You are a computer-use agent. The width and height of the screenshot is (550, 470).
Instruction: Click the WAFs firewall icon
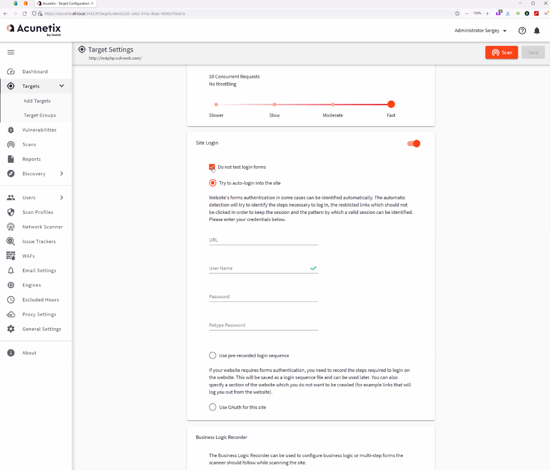coord(11,256)
